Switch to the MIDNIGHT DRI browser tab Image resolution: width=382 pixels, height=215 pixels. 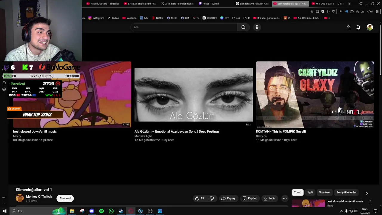click(328, 4)
